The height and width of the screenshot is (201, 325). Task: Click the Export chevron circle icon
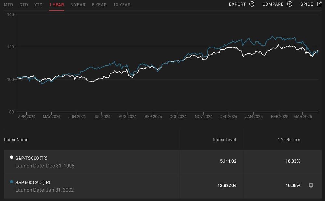252,4
